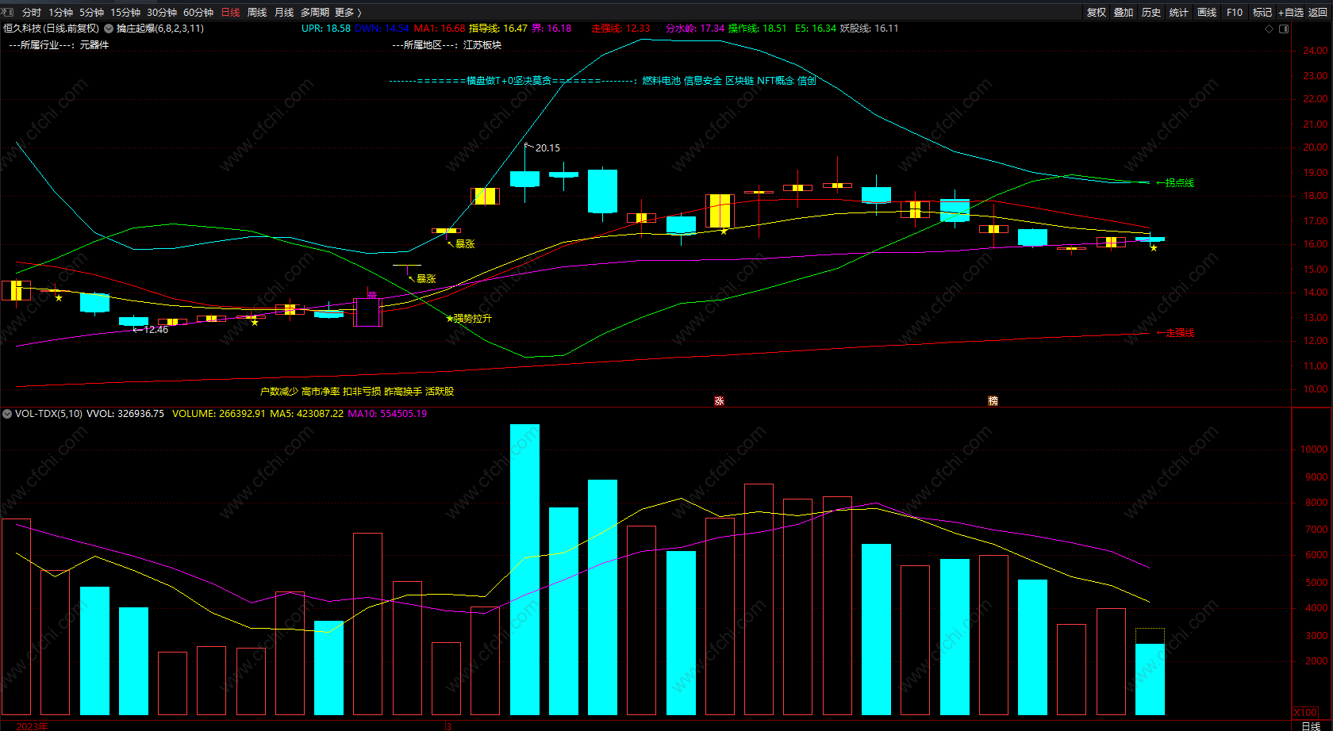The image size is (1333, 731).
Task: Click the 昨高换手 tag
Action: [403, 392]
